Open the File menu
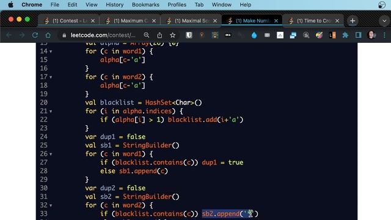 [x=54, y=4]
